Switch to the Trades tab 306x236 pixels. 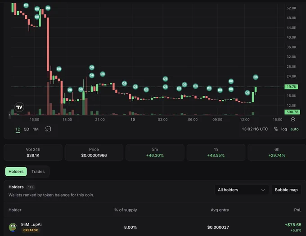[38, 172]
